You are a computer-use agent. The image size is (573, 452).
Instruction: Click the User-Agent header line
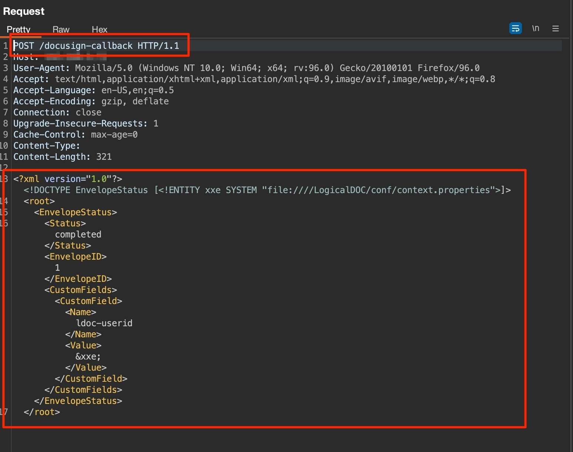247,68
